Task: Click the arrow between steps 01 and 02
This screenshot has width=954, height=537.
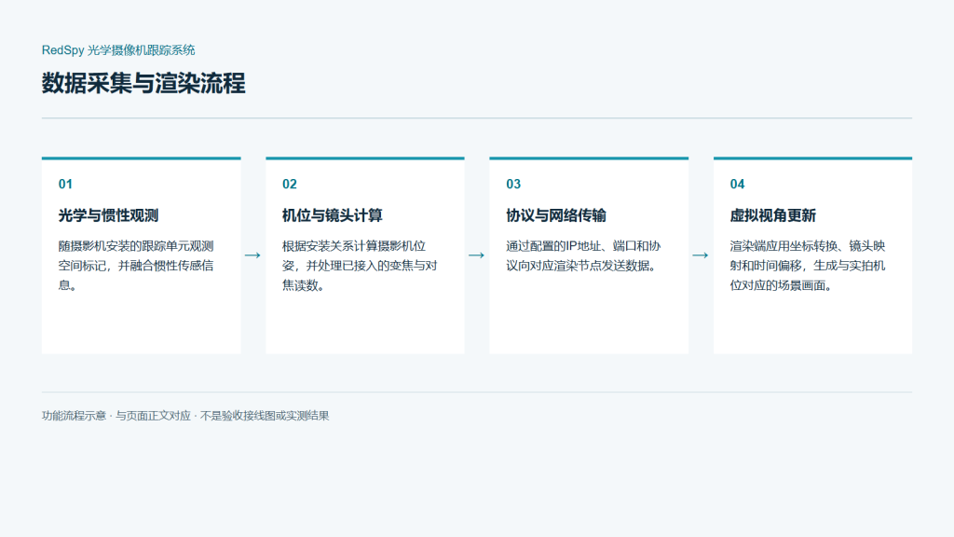Action: pyautogui.click(x=252, y=255)
